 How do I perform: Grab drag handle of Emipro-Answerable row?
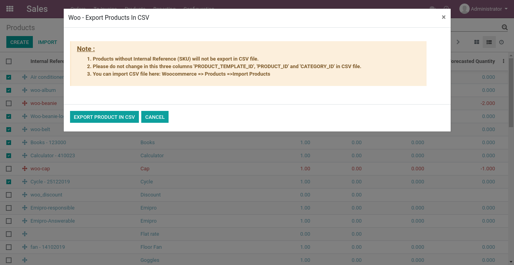click(x=25, y=221)
